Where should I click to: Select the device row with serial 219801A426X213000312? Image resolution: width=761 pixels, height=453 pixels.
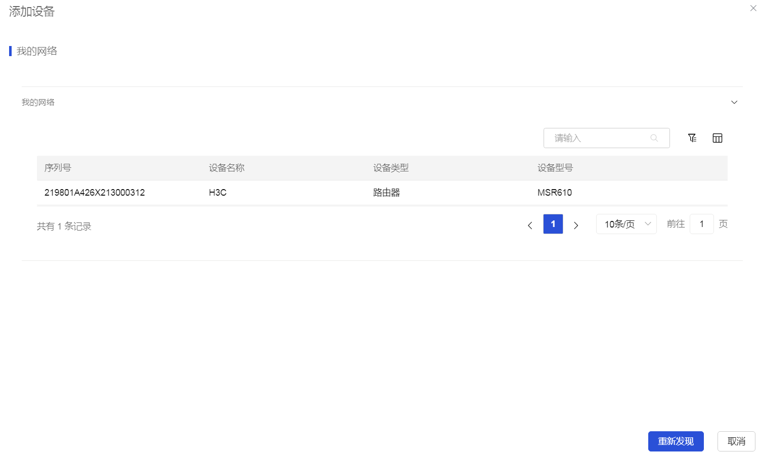pyautogui.click(x=95, y=193)
